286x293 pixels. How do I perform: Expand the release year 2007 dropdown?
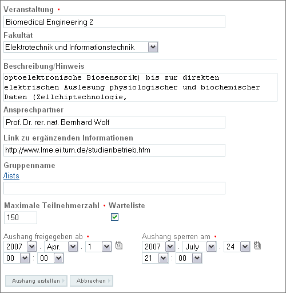click(20, 247)
